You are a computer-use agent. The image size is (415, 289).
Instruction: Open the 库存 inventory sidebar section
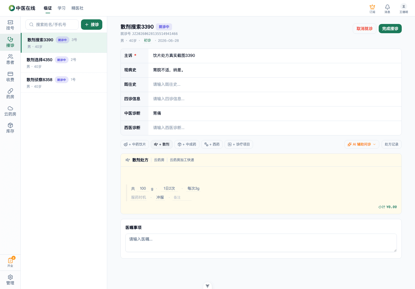[x=10, y=128]
